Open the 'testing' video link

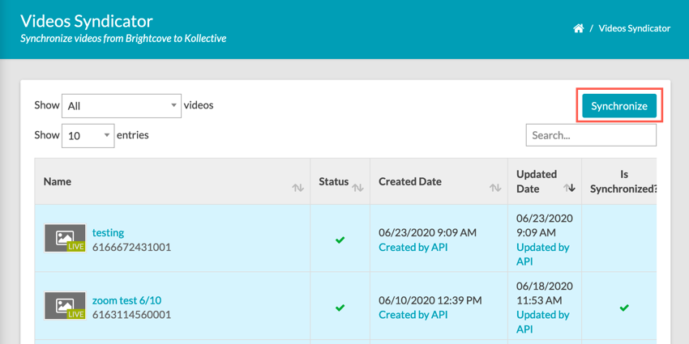[108, 232]
